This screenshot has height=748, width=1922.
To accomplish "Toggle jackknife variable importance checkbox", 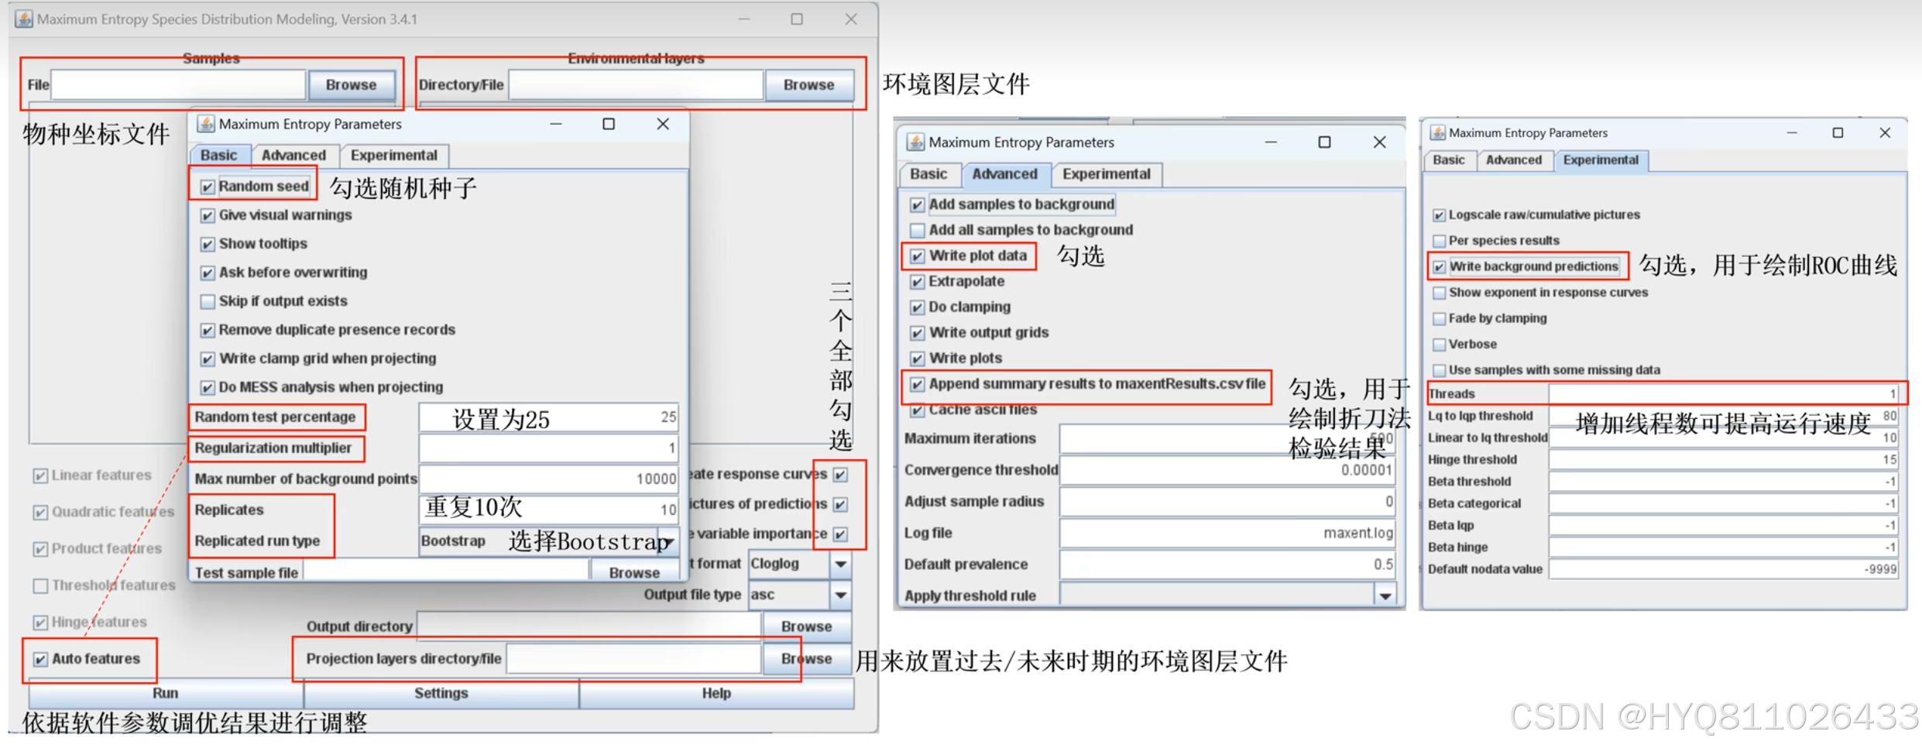I will point(840,534).
